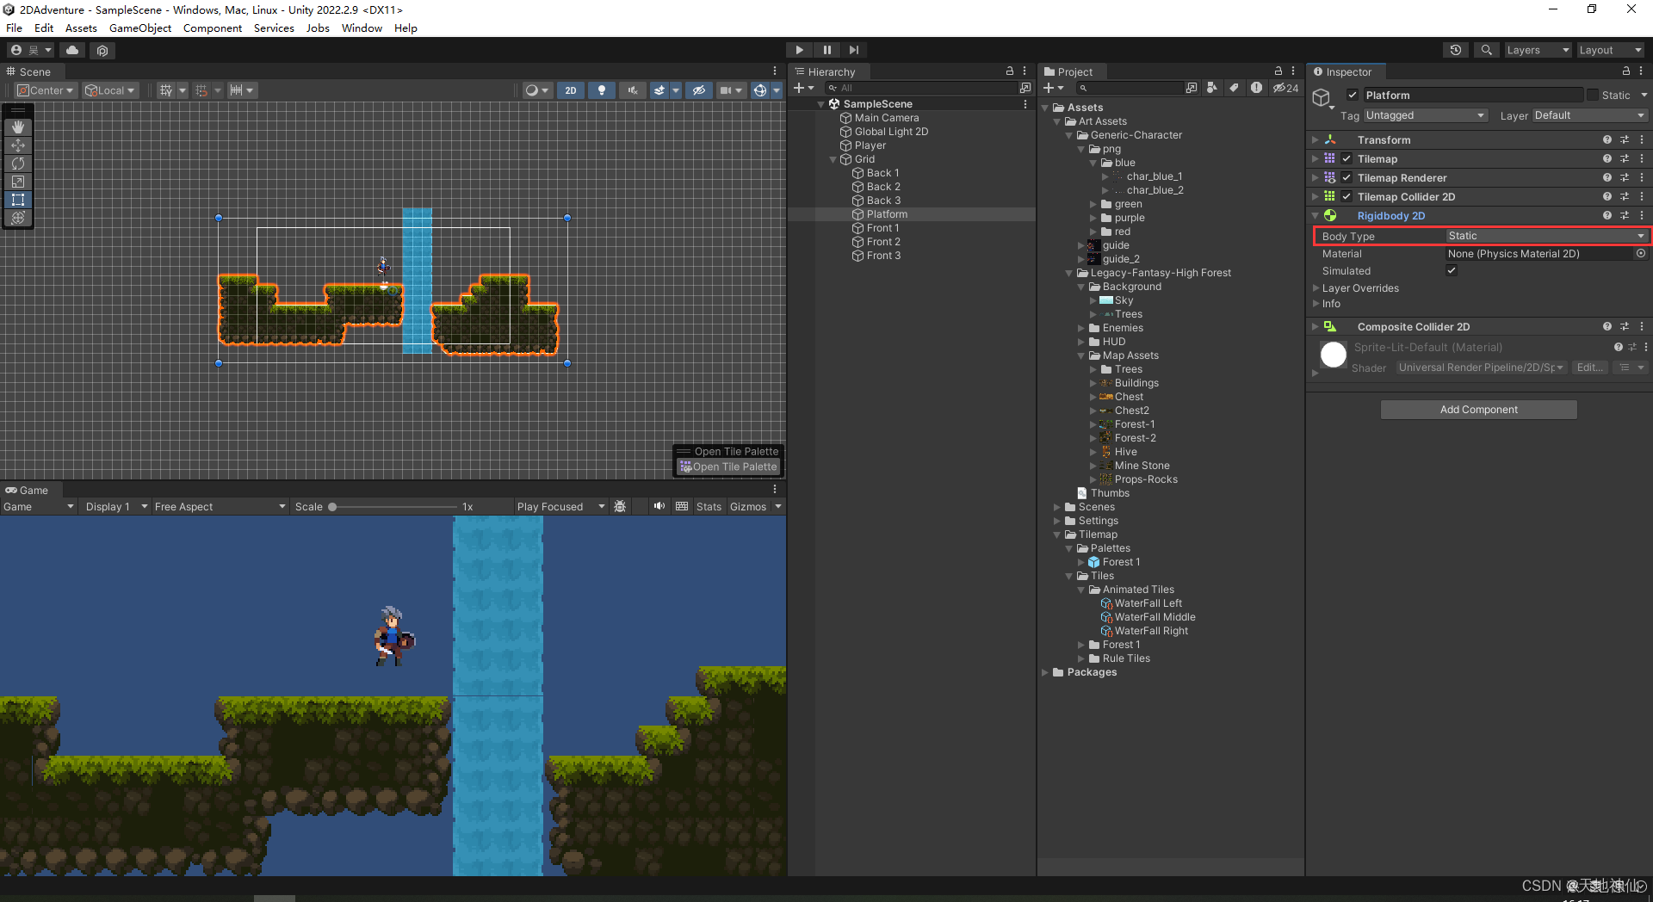
Task: Open Gizmos in Game view
Action: click(x=748, y=507)
